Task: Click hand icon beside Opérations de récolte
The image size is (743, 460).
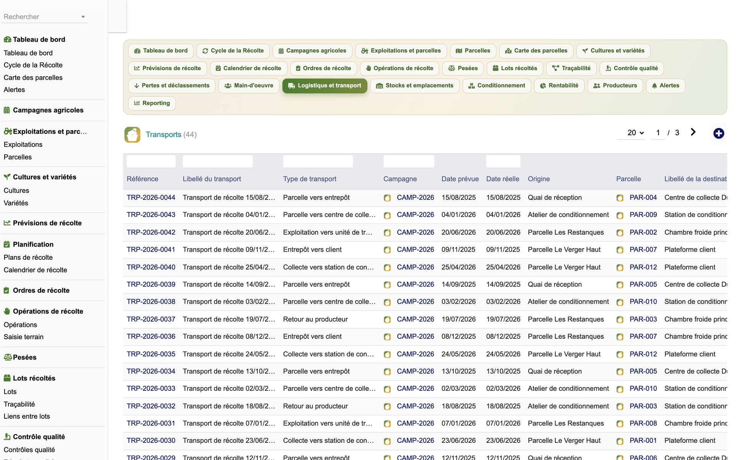Action: [7, 311]
